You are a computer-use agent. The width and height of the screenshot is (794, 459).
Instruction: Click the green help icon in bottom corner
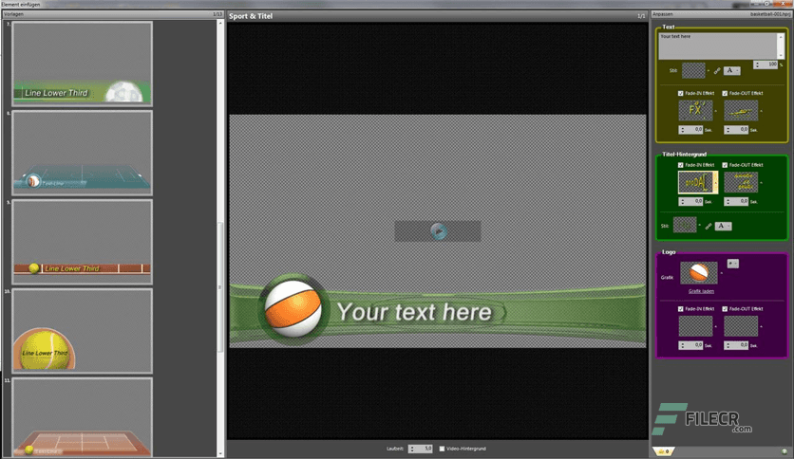(785, 451)
